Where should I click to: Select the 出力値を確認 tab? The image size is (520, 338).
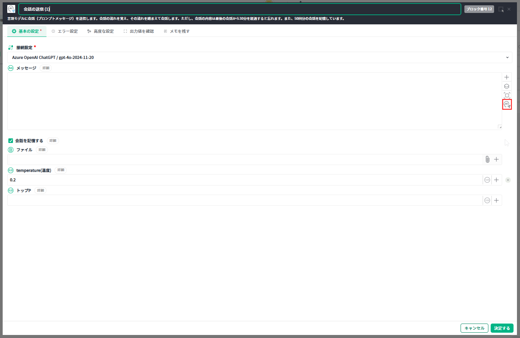(x=139, y=31)
